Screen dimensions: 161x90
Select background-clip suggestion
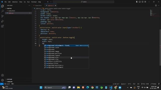(66, 59)
